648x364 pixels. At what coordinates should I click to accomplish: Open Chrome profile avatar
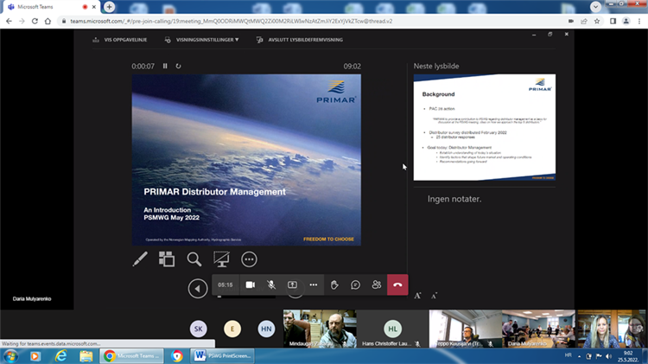tap(626, 21)
